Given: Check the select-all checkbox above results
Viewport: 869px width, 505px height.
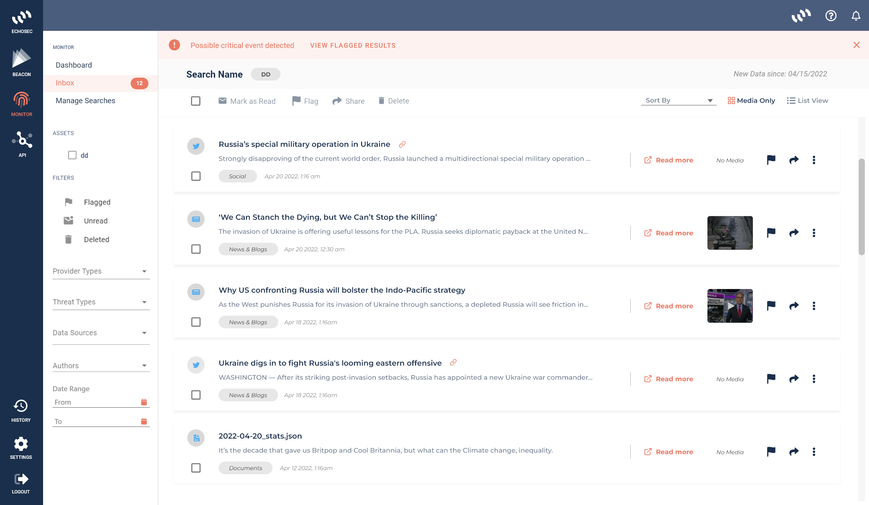Looking at the screenshot, I should point(196,101).
